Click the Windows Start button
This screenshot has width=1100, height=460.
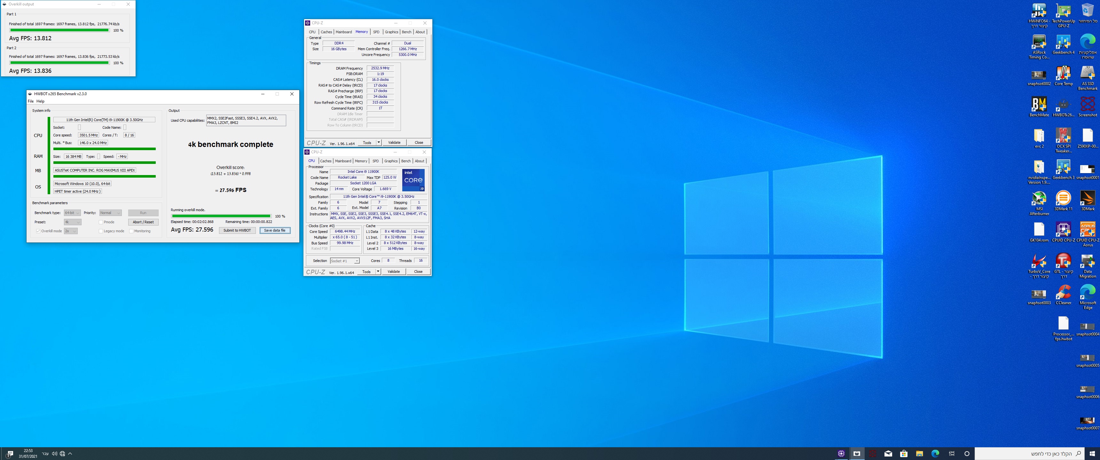coord(1092,454)
